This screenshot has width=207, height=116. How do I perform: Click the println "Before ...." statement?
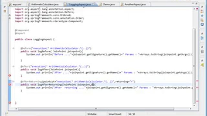click(109, 54)
